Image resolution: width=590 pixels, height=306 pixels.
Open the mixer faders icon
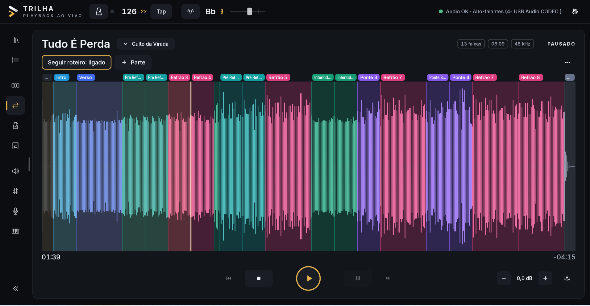coord(567,278)
